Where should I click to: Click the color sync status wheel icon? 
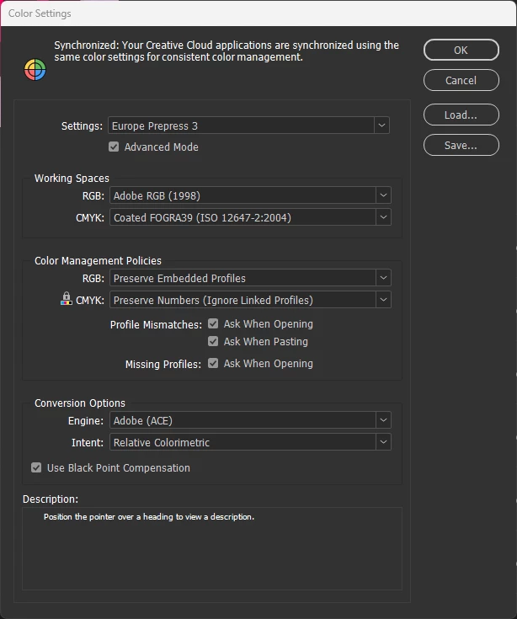pos(35,70)
